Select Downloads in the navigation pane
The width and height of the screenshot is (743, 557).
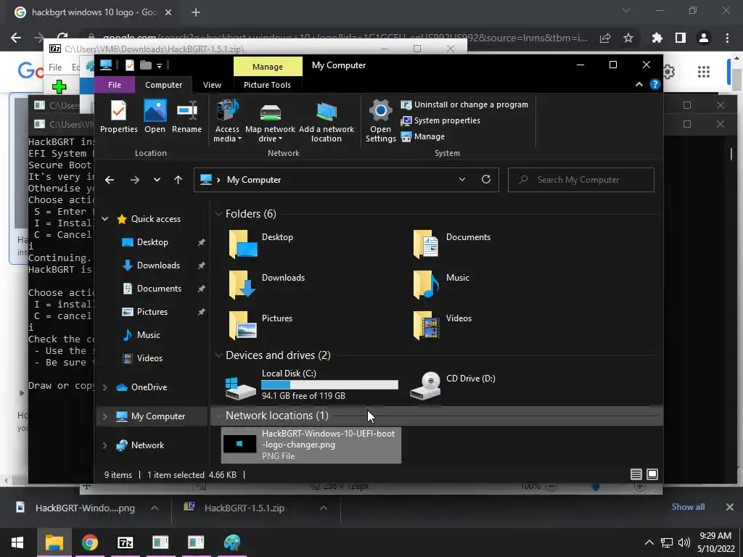158,265
